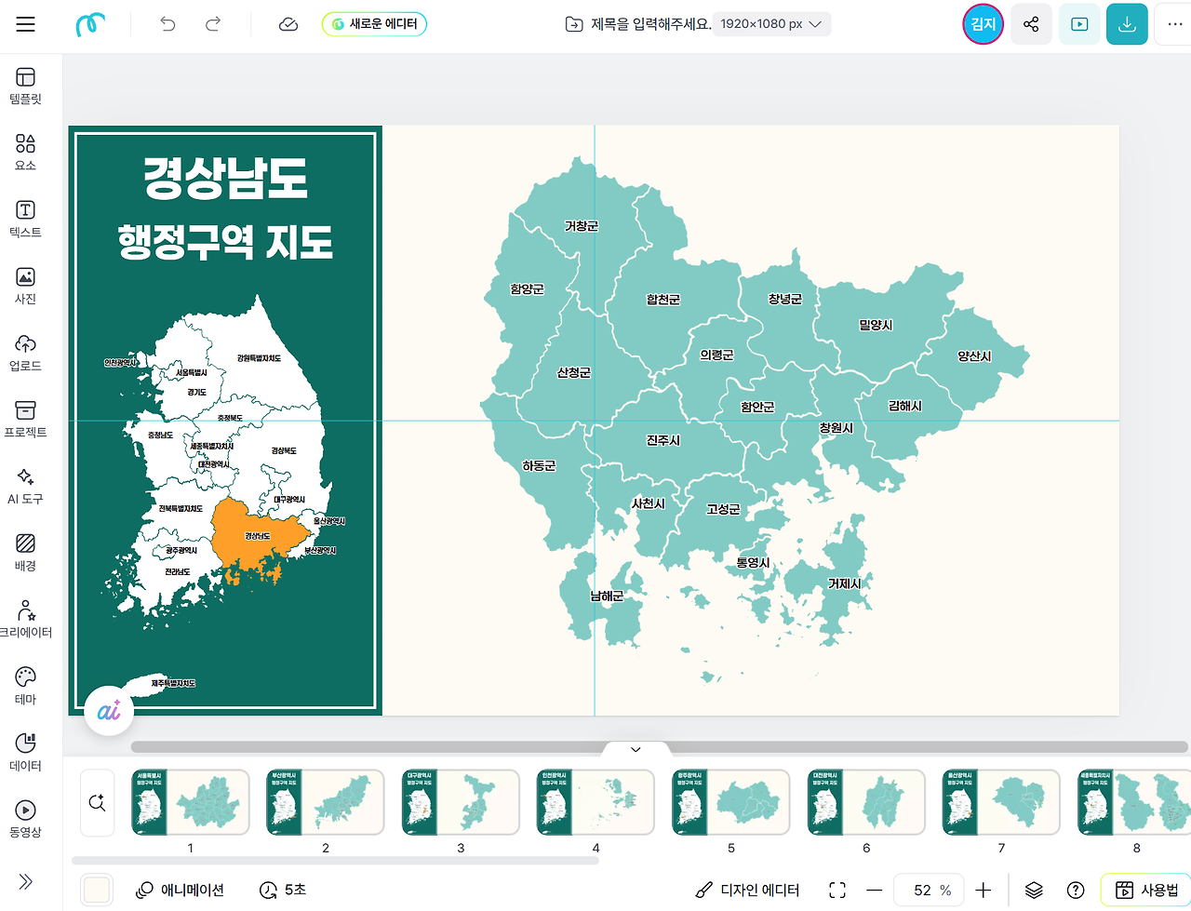Viewport: 1191px width, 911px height.
Task: Select the 행정구역 지도 subtitle text
Action: [225, 243]
